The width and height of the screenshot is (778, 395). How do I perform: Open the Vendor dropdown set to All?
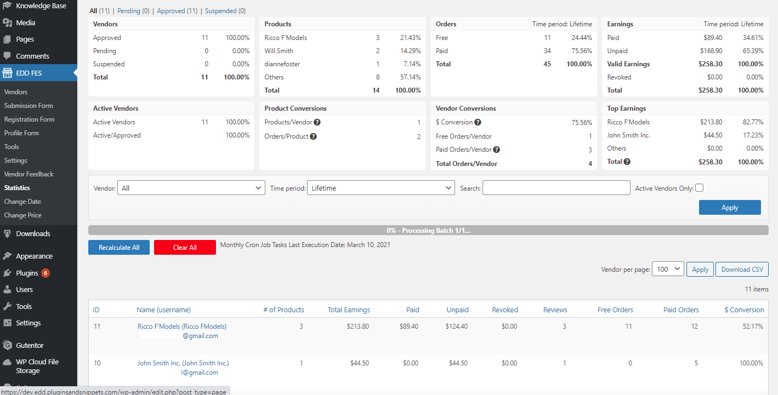tap(191, 188)
